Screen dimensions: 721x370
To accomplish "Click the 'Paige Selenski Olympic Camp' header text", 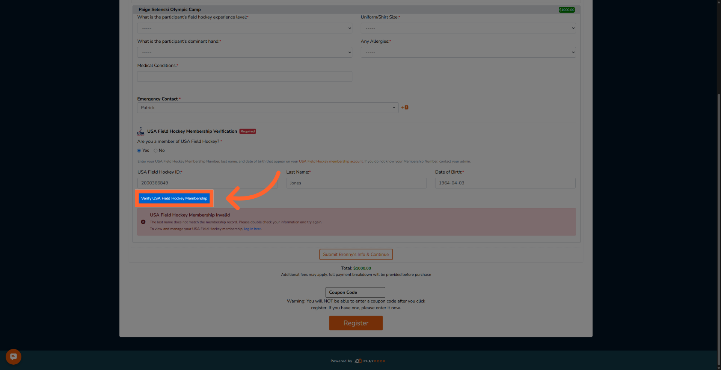I will [170, 9].
